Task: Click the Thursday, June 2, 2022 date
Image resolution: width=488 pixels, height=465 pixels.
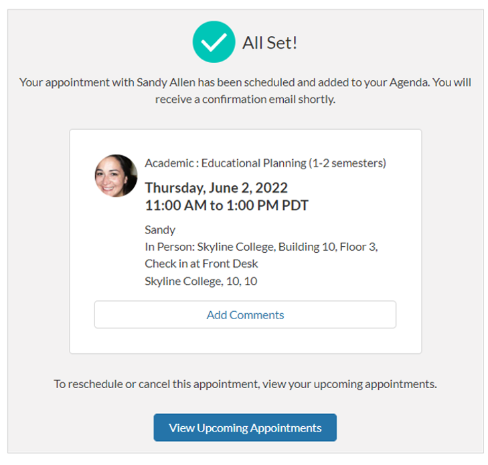Action: tap(216, 187)
